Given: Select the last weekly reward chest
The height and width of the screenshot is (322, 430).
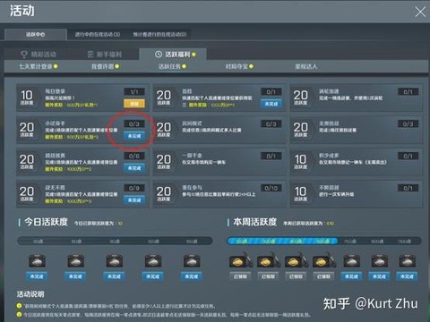Looking at the screenshot, I should coord(407,261).
